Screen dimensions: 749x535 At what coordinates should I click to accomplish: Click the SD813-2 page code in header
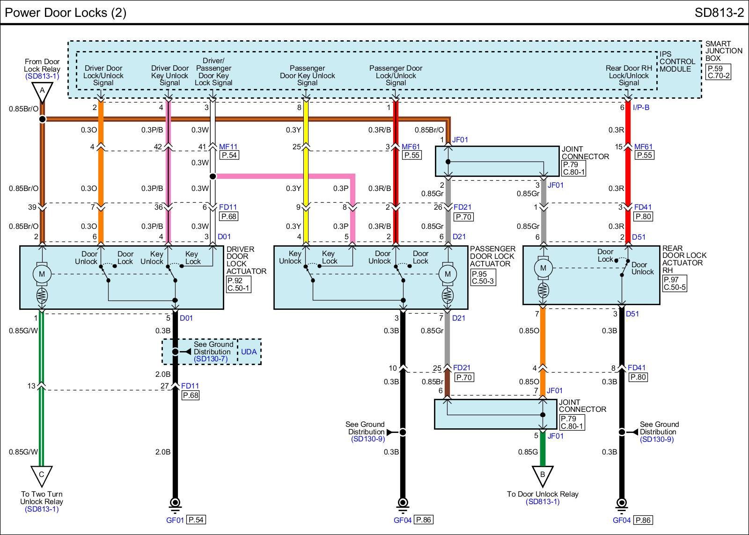719,13
